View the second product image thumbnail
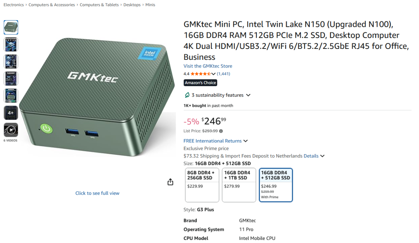 pyautogui.click(x=11, y=44)
